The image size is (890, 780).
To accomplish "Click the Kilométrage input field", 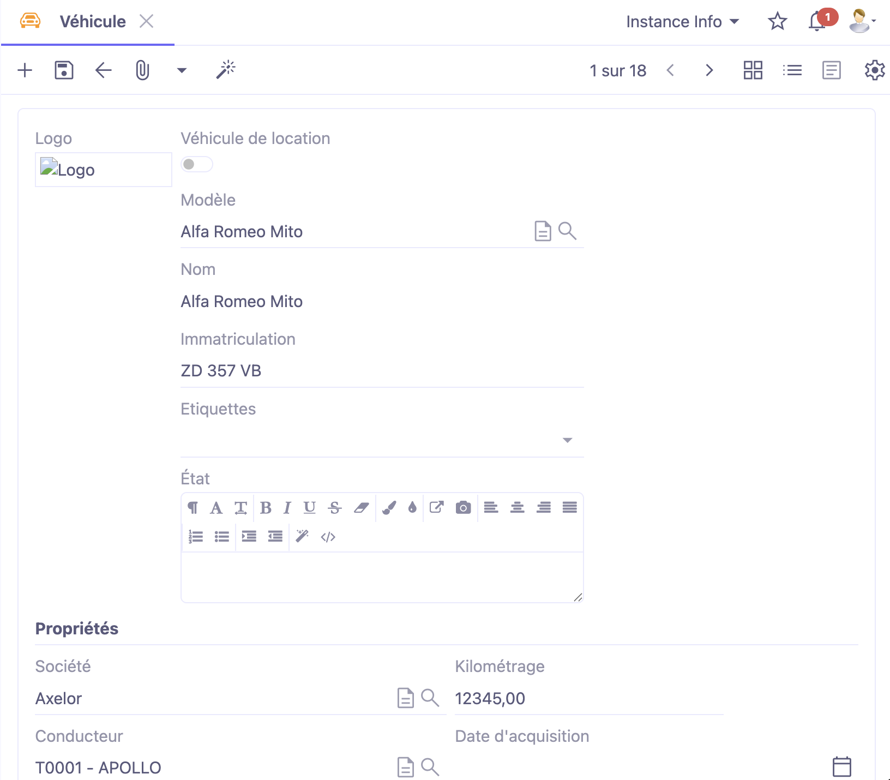I will tap(588, 698).
